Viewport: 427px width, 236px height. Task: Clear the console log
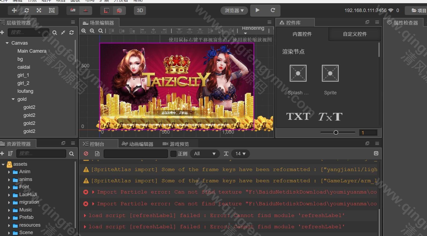(x=86, y=154)
